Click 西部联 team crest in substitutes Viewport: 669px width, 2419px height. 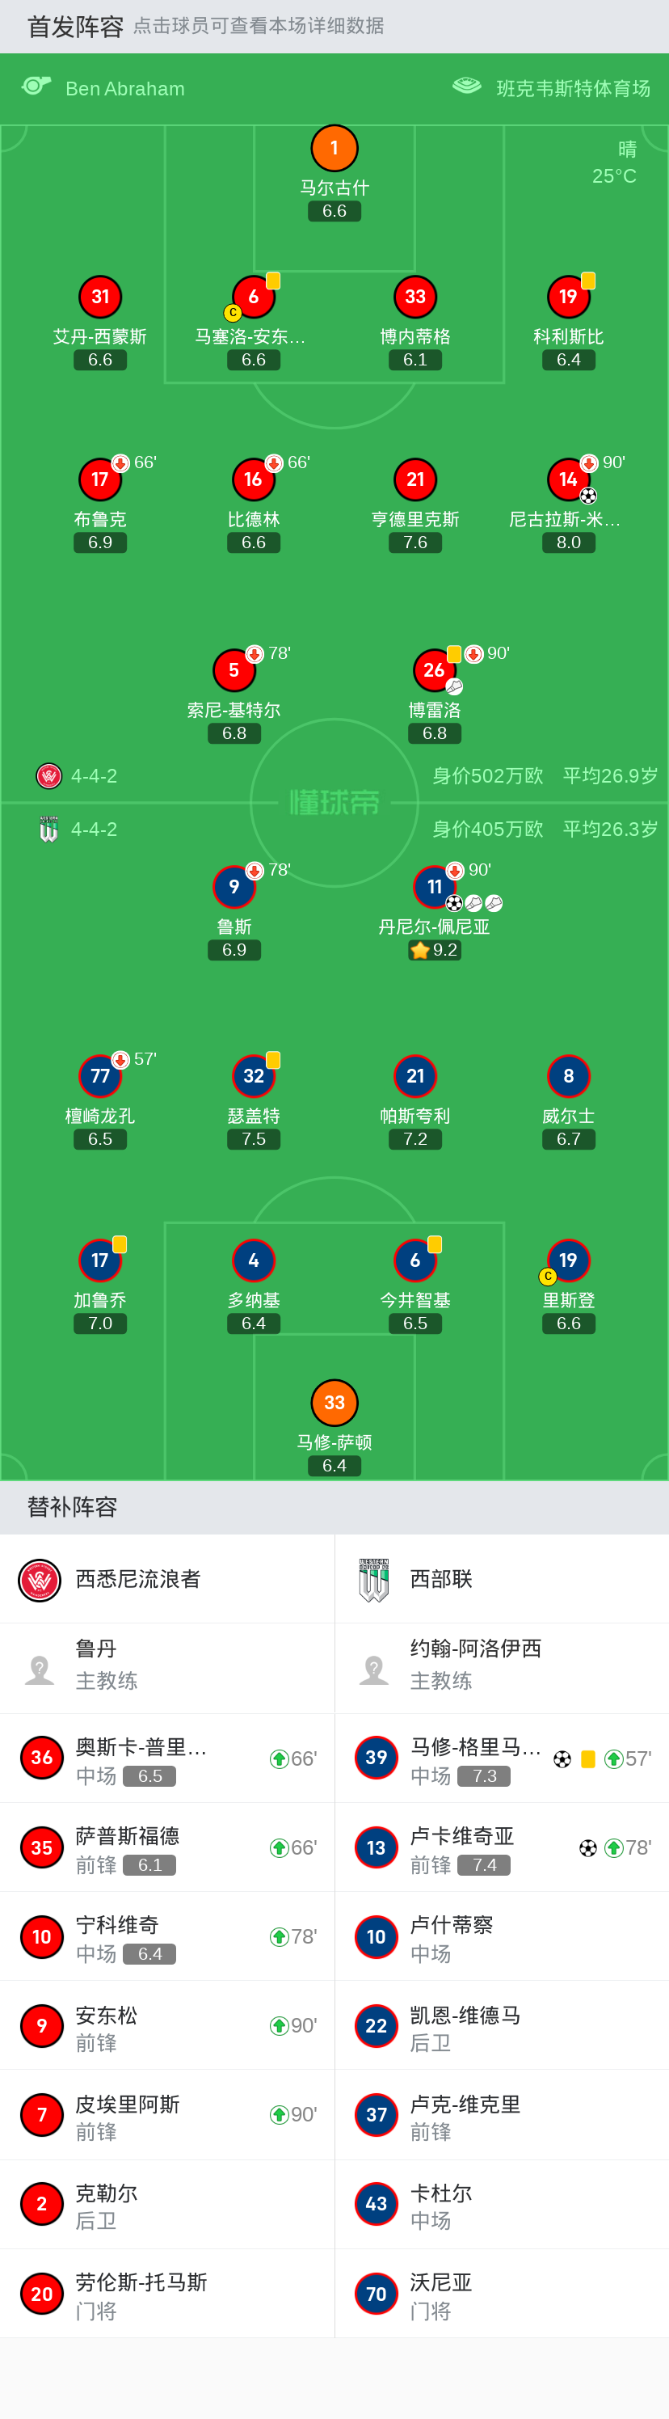click(x=373, y=1581)
